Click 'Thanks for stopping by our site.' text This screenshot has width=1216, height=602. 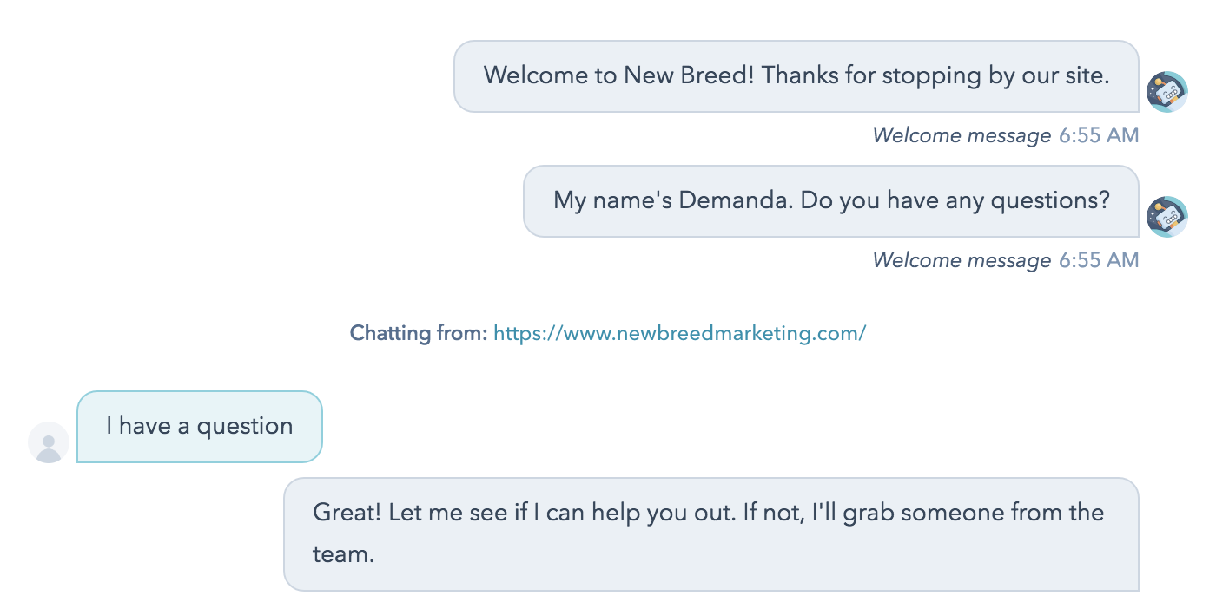(935, 75)
